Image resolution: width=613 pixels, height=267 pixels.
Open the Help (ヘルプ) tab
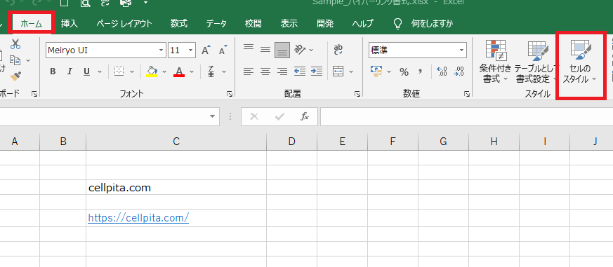tap(362, 23)
